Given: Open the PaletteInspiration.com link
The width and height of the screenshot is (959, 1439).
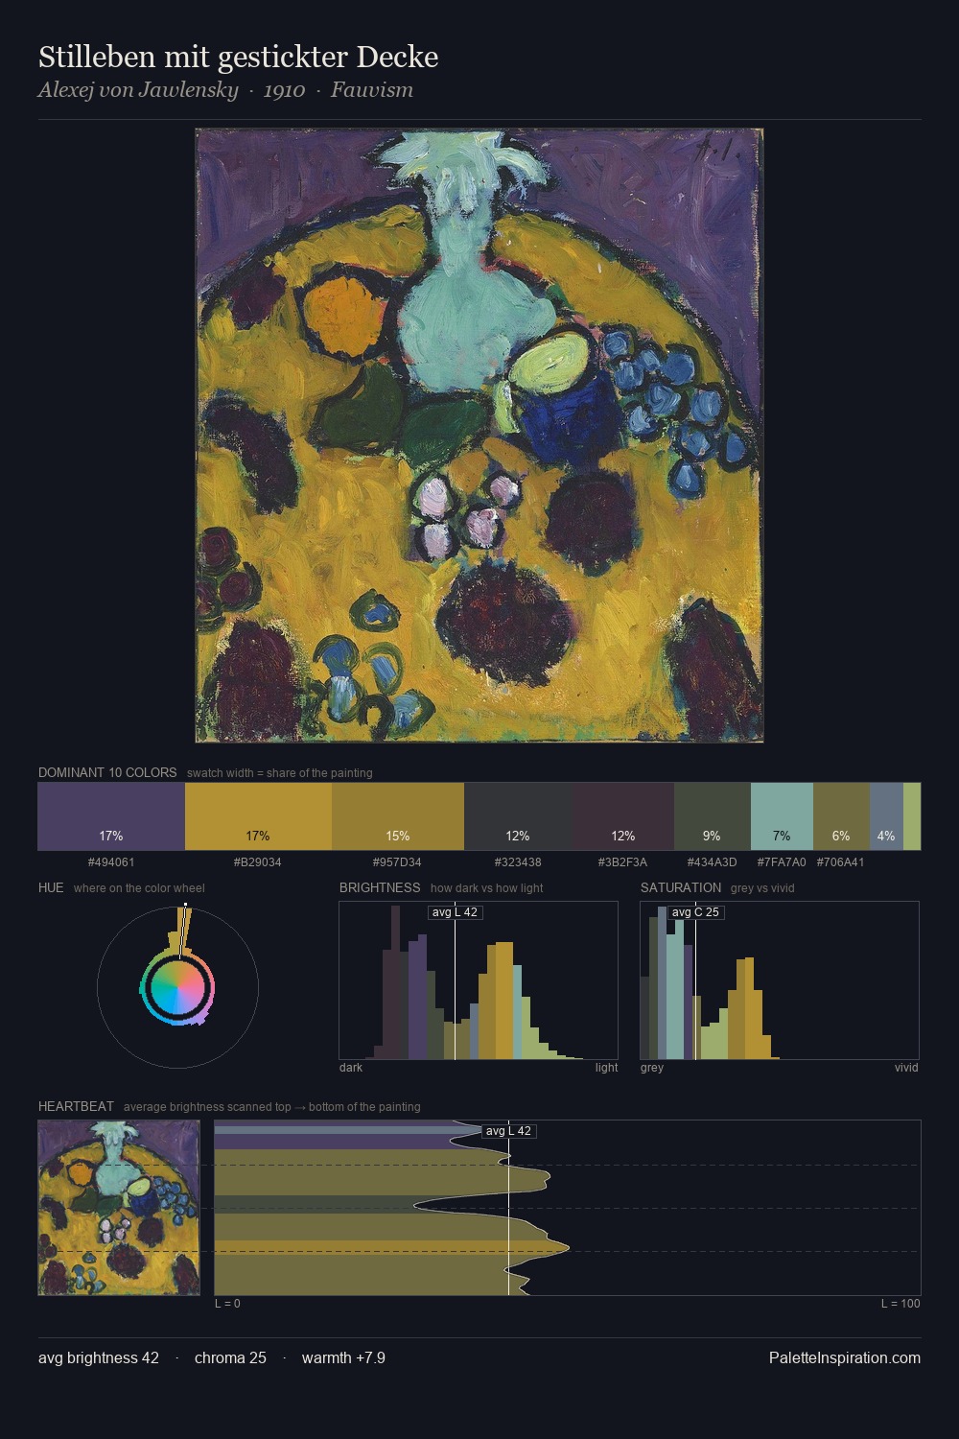Looking at the screenshot, I should 845,1358.
